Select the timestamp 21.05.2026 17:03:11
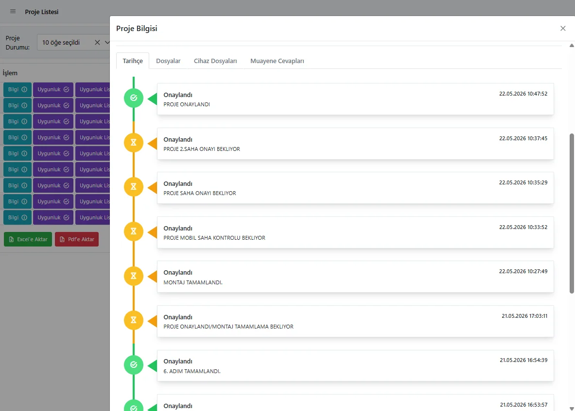 point(524,316)
